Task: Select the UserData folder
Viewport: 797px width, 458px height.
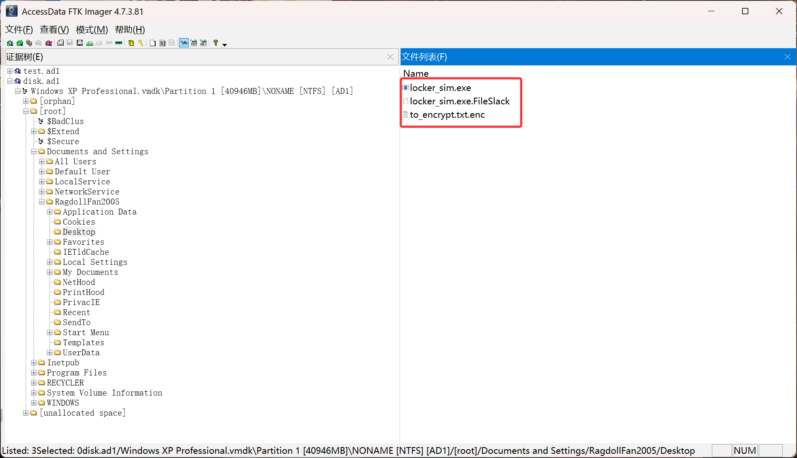Action: [x=81, y=353]
